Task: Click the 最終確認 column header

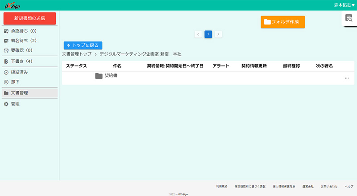Action: coord(291,66)
